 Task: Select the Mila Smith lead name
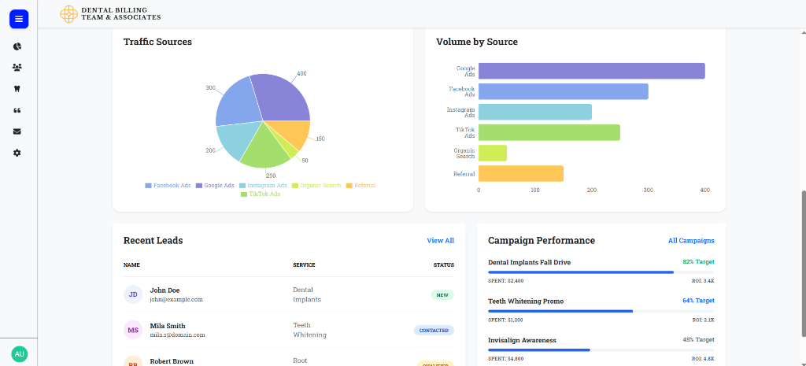tap(168, 326)
